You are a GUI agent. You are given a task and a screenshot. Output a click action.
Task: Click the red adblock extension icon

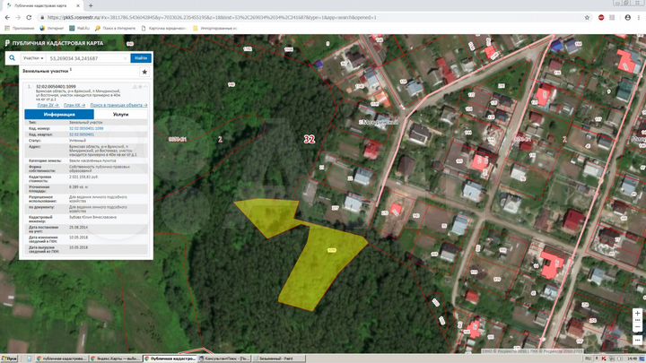tap(601, 17)
